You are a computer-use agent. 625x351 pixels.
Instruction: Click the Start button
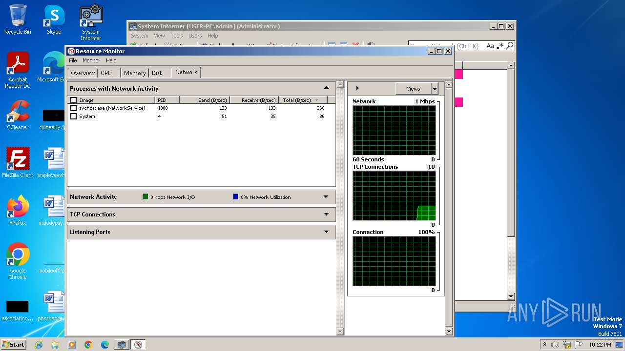14,345
